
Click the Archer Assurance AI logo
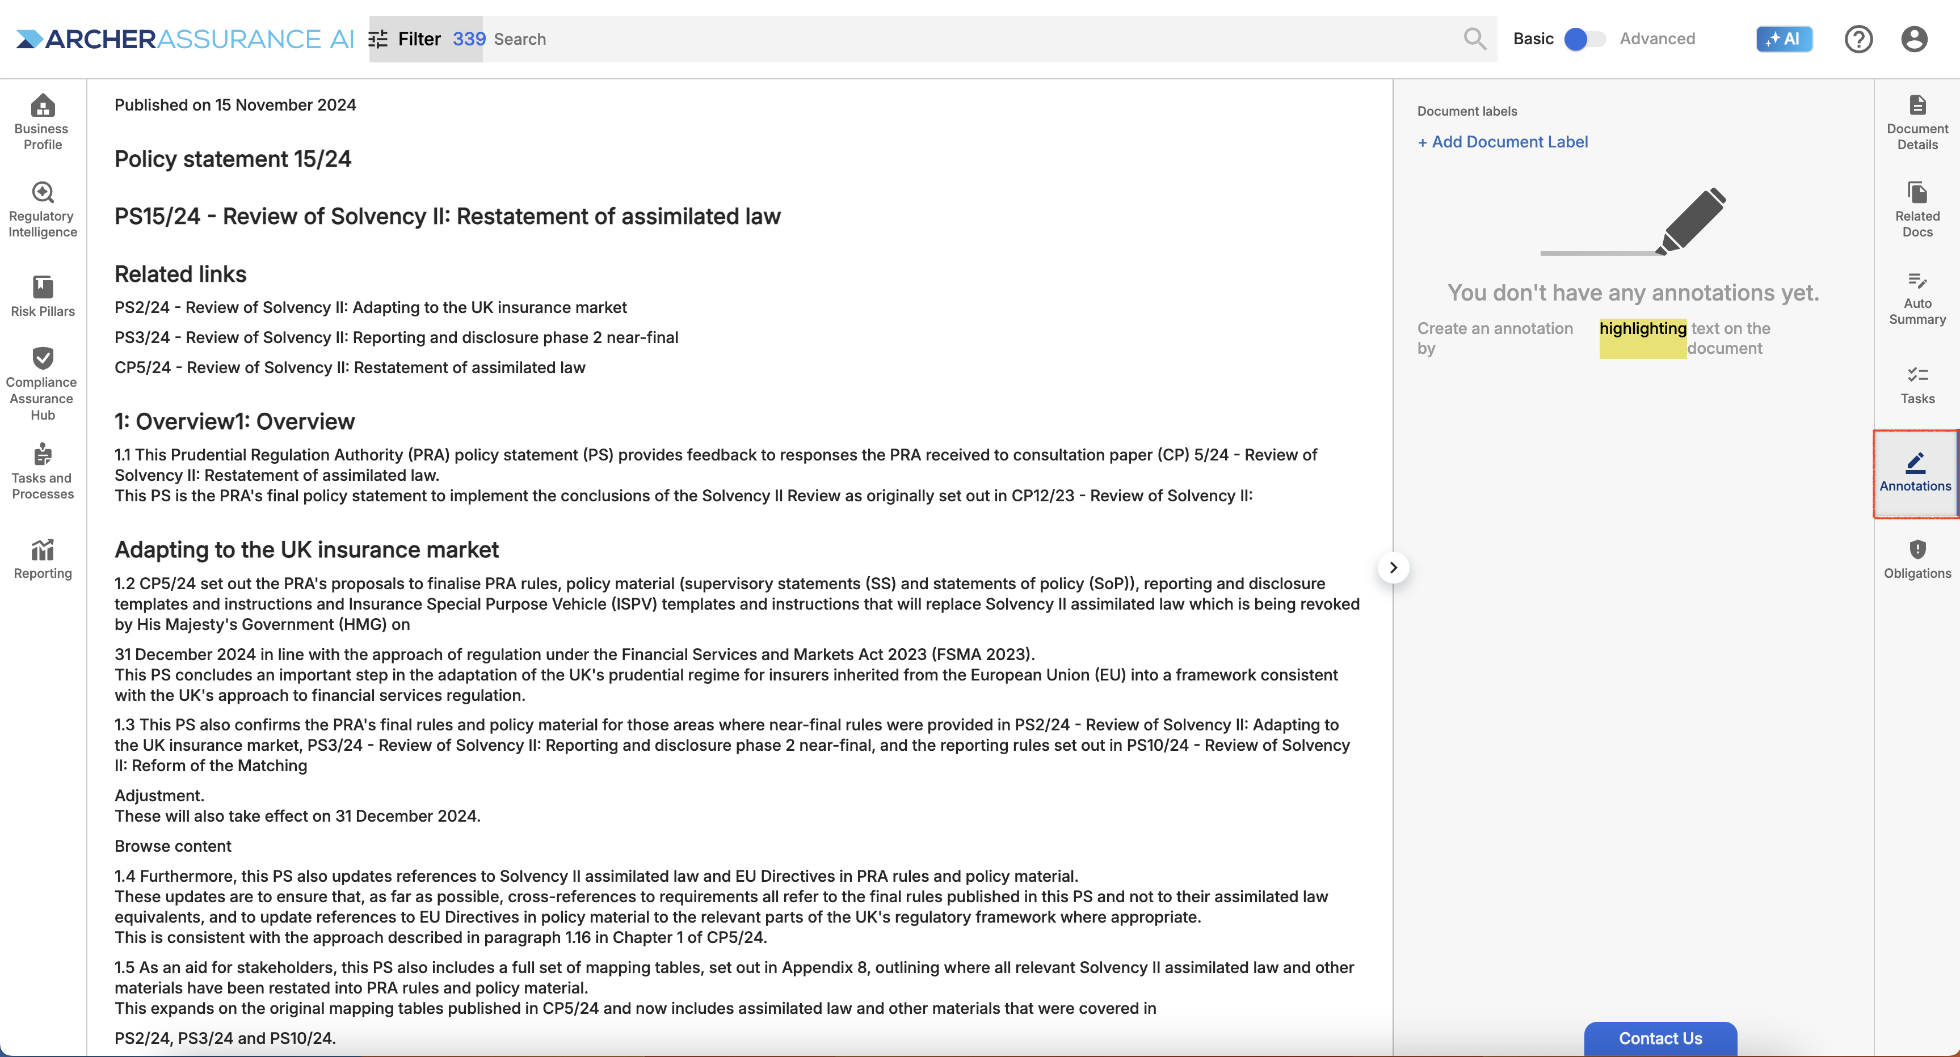185,39
